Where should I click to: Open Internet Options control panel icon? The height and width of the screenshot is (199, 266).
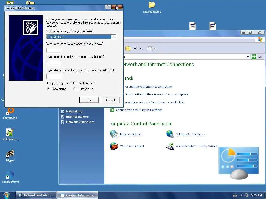pyautogui.click(x=126, y=134)
